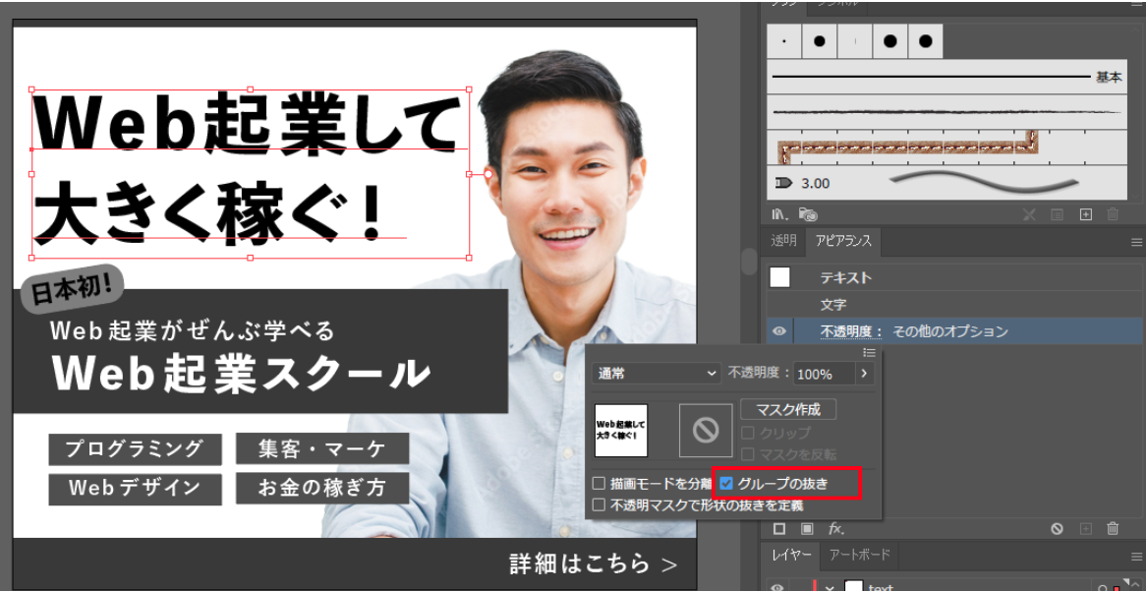Click その他のオプション text in opacity row
The height and width of the screenshot is (592, 1146).
click(950, 331)
